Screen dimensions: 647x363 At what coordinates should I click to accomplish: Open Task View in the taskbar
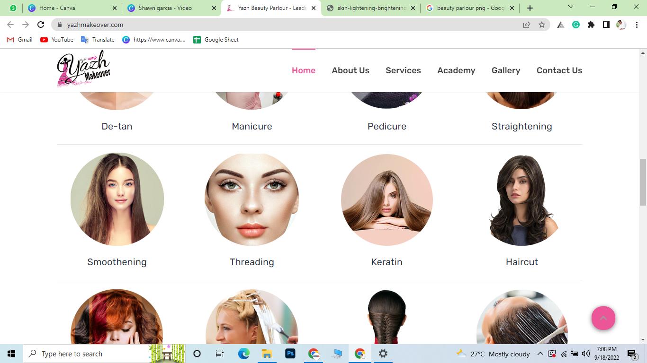tap(220, 354)
